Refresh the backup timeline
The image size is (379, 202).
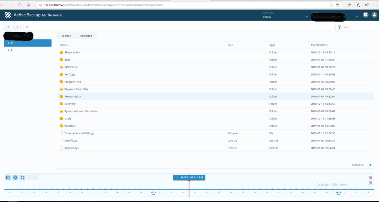click(23, 178)
